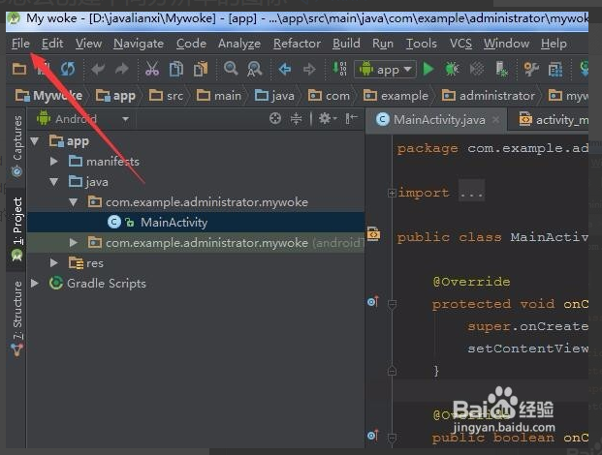Toggle the 1: Project side panel
602x455 pixels.
(x=16, y=229)
